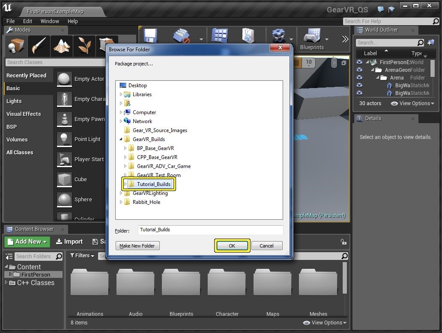442x333 pixels.
Task: Expand the Network tree node
Action: [x=121, y=121]
